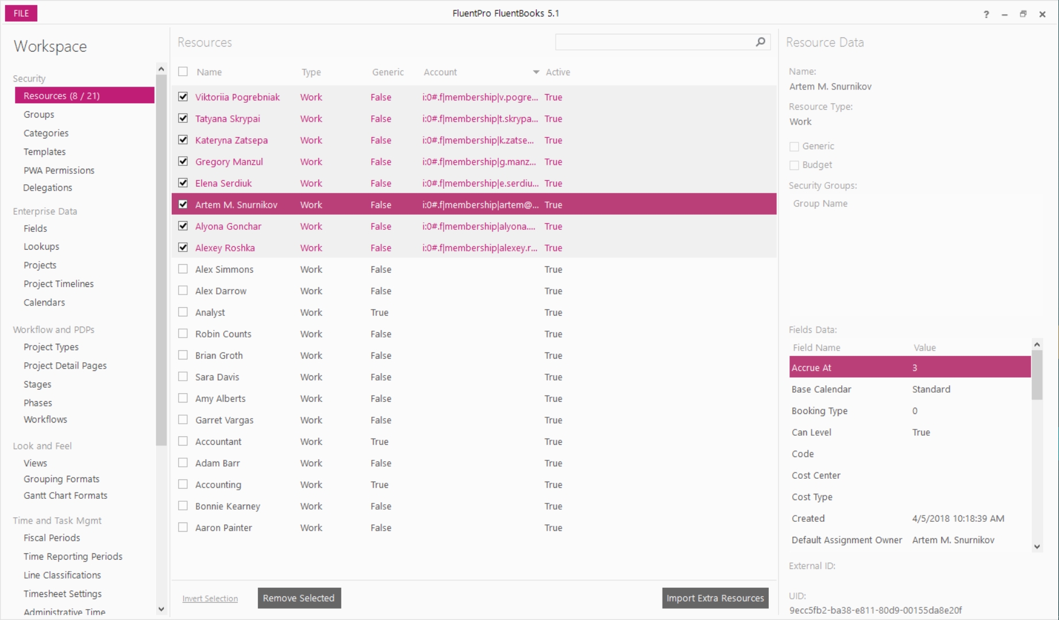Uncheck Kateryna Zatsepa checkbox
Viewport: 1059px width, 620px height.
coord(183,139)
